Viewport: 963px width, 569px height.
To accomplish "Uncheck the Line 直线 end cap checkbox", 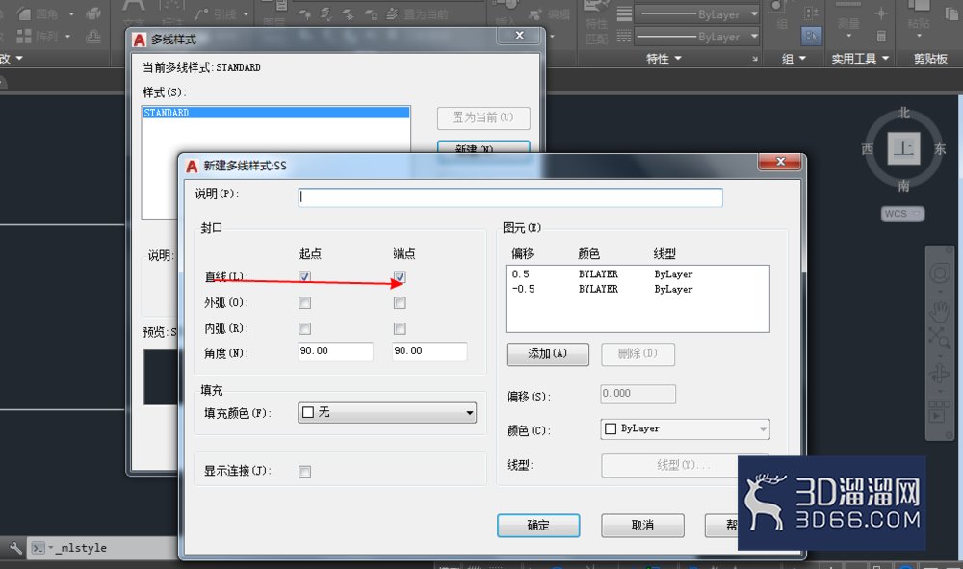I will click(400, 277).
